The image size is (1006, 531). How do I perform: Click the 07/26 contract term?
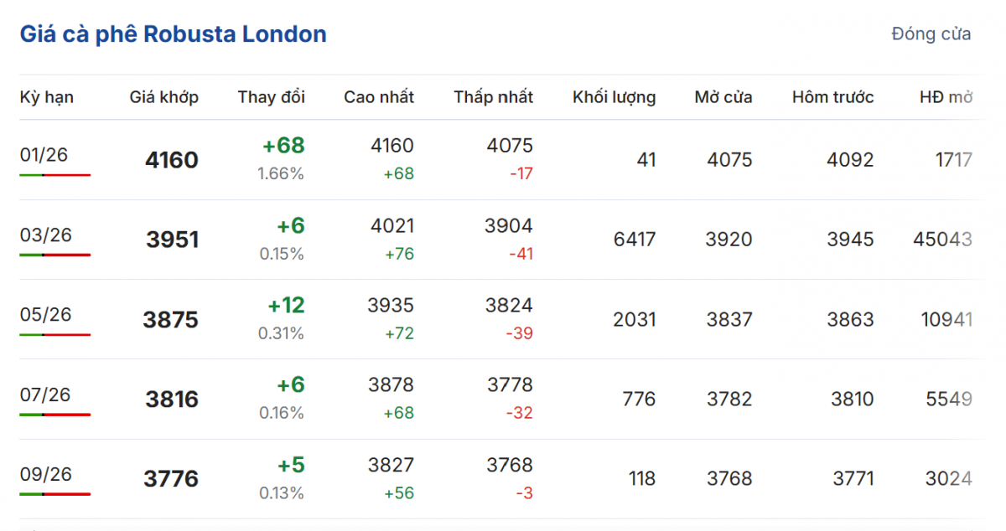pyautogui.click(x=45, y=394)
